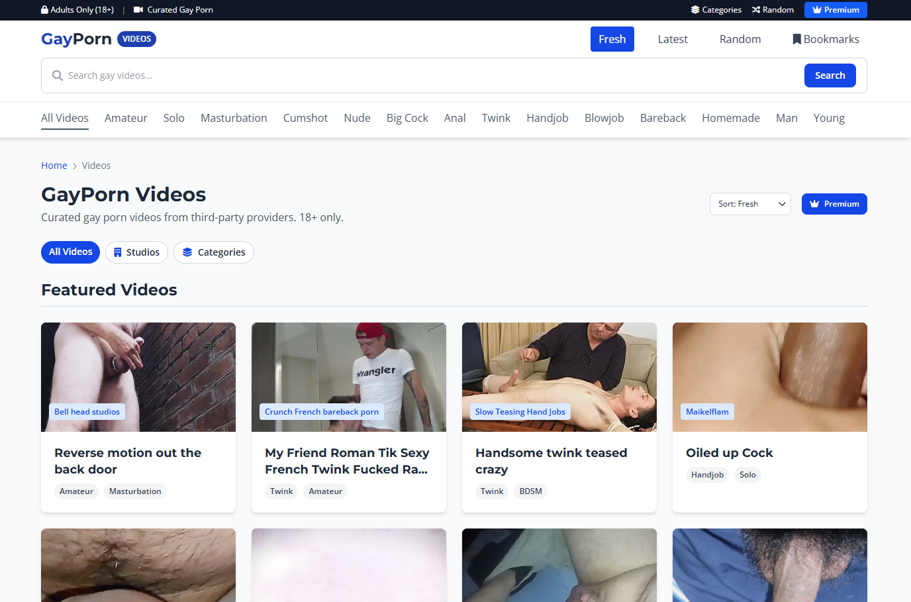The width and height of the screenshot is (911, 602).
Task: Select the Homemade category in navigation bar
Action: pos(730,118)
